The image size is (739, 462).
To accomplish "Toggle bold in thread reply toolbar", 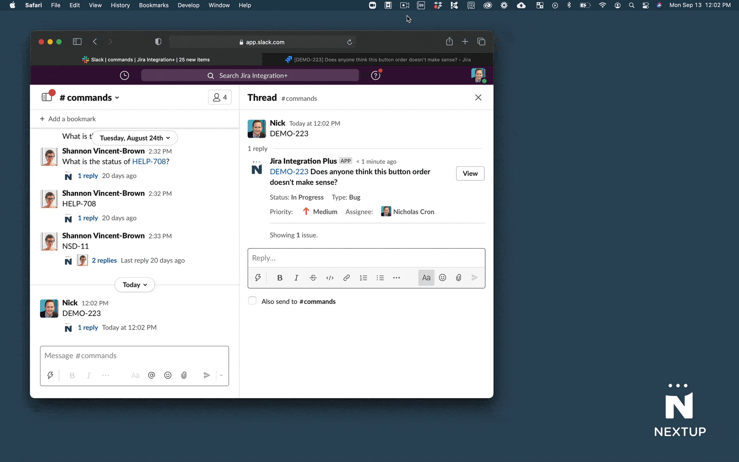I will (280, 278).
